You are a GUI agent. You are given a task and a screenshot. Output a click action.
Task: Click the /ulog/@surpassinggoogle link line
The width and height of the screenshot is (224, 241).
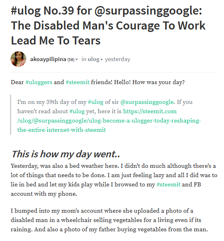point(109,120)
